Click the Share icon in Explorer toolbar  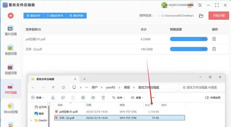(93, 97)
